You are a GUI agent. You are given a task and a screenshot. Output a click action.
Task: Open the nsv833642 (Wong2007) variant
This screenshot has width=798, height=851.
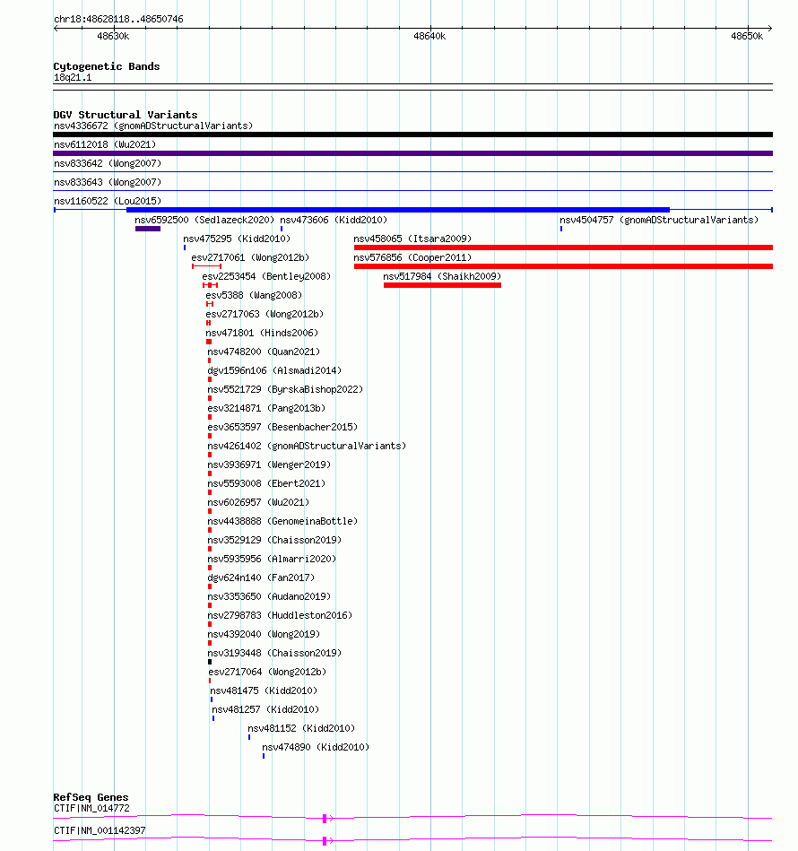[x=108, y=163]
